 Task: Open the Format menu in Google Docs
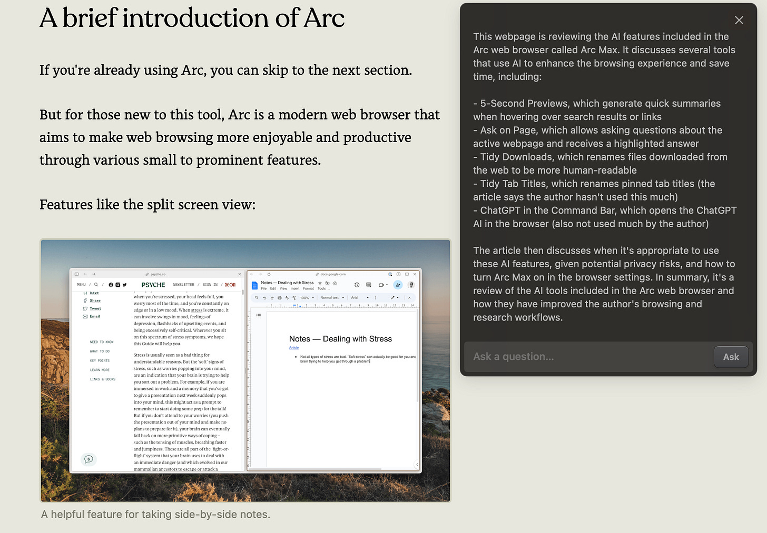click(309, 288)
